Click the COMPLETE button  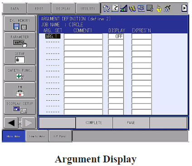pos(94,122)
